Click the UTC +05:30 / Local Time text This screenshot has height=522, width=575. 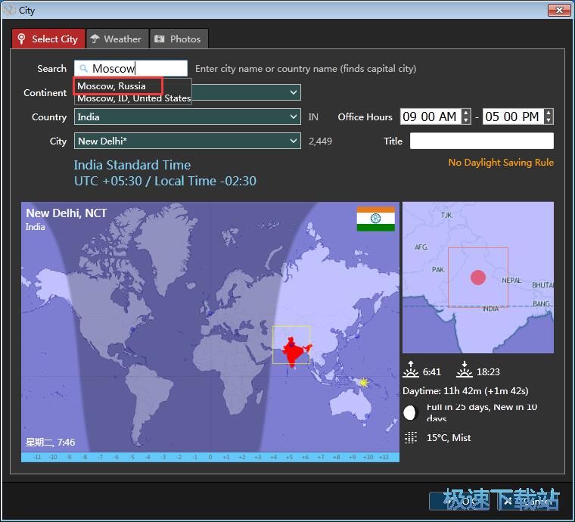165,181
